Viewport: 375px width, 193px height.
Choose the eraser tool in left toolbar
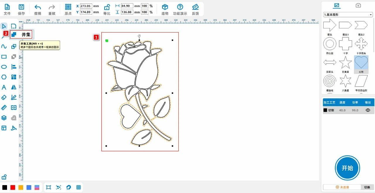pos(4,97)
